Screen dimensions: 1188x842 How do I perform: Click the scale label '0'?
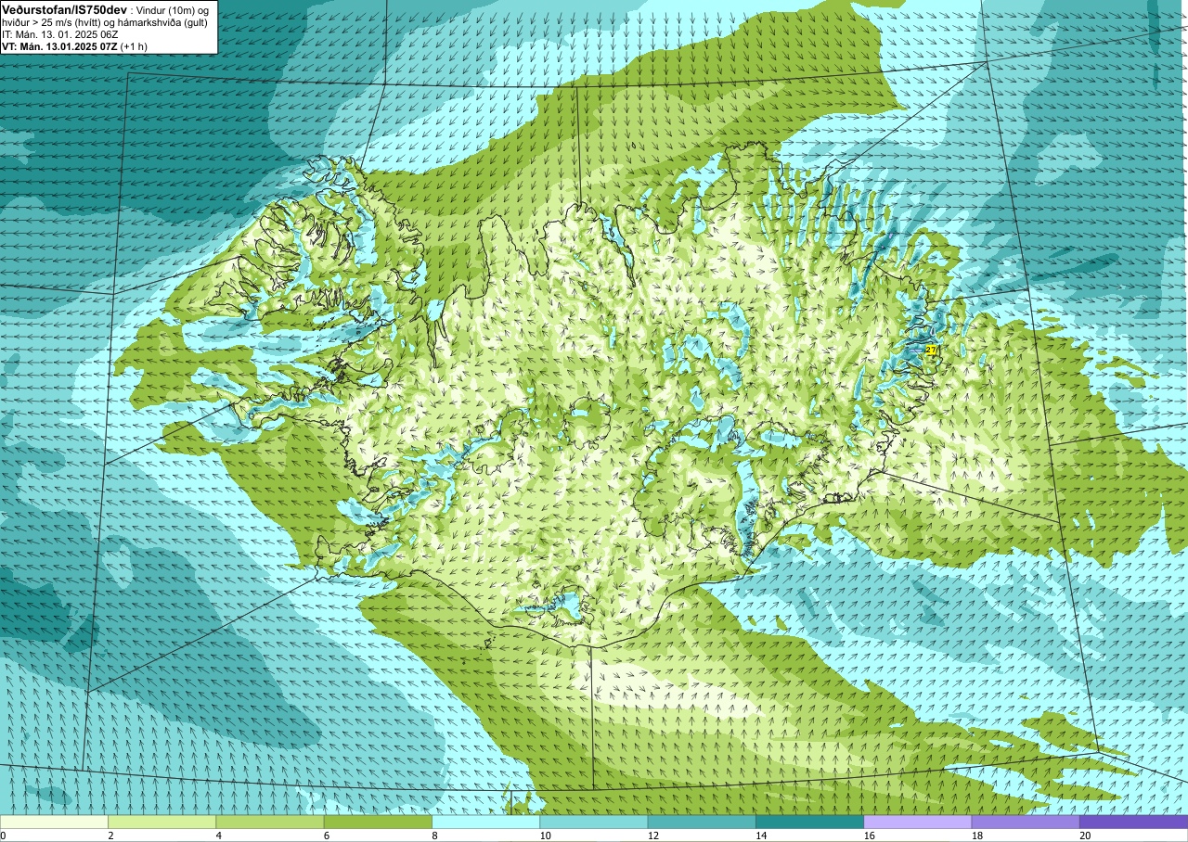click(x=3, y=836)
